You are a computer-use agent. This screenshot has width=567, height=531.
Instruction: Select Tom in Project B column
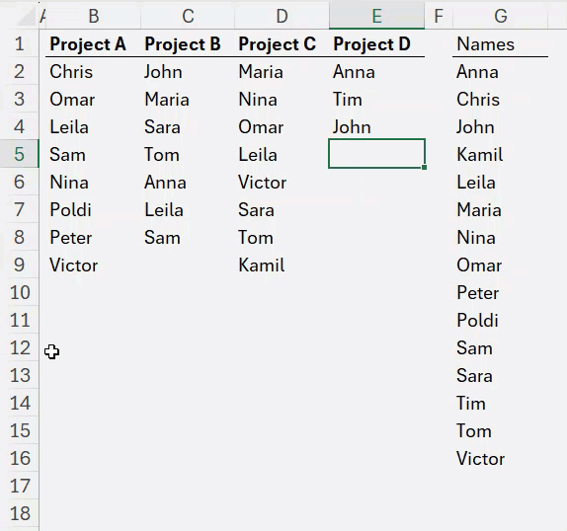pos(162,155)
